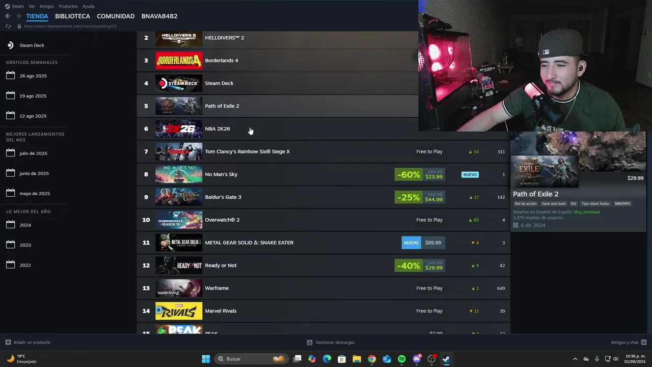Click the Ready or Not -40% price button
The image size is (652, 367).
tap(420, 266)
